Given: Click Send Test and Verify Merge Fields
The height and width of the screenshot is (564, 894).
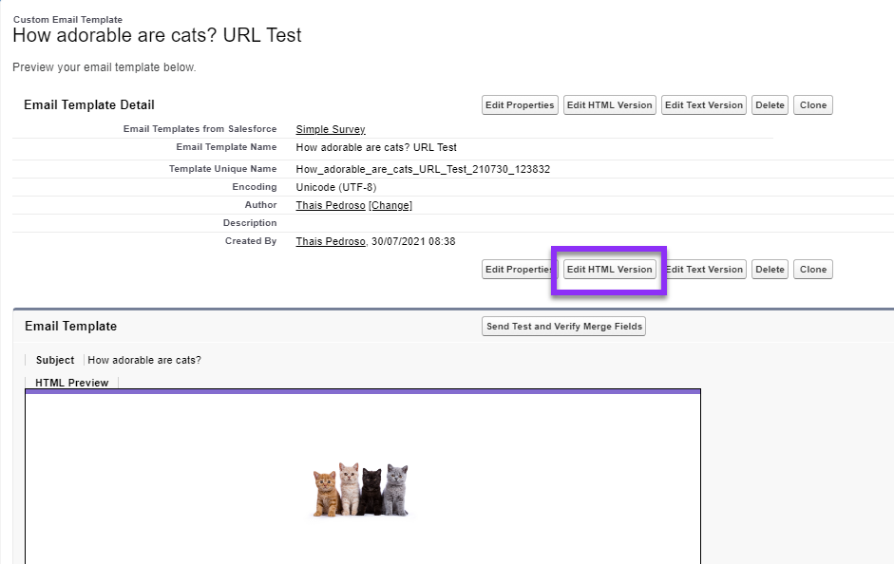Looking at the screenshot, I should point(564,327).
